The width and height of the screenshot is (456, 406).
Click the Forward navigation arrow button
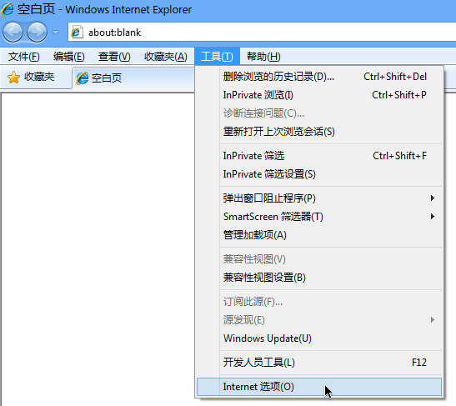click(37, 32)
